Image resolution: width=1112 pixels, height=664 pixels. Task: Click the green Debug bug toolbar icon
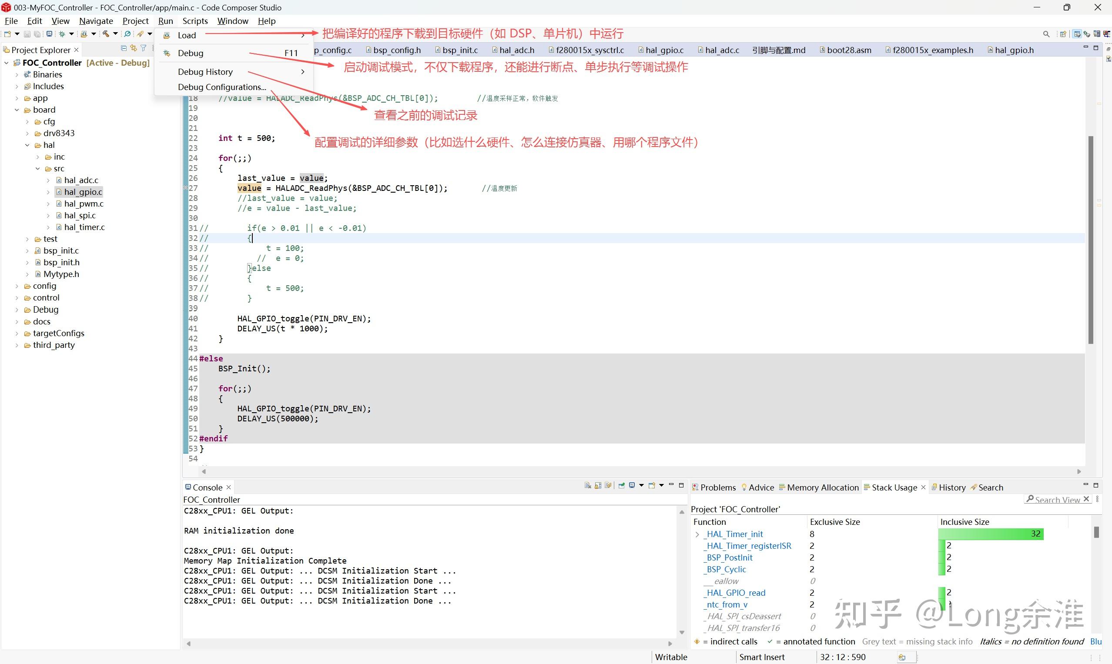click(62, 34)
